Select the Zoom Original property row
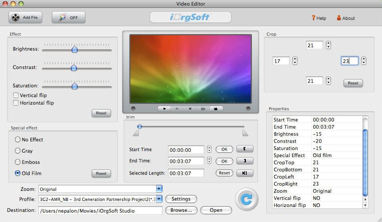 [318, 191]
